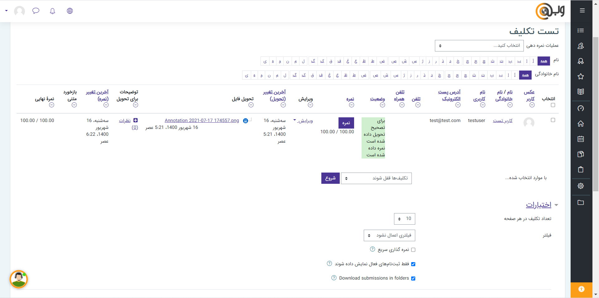This screenshot has height=298, width=599.
Task: Open Annotation 2021-07-17 174557.png file link
Action: [202, 120]
